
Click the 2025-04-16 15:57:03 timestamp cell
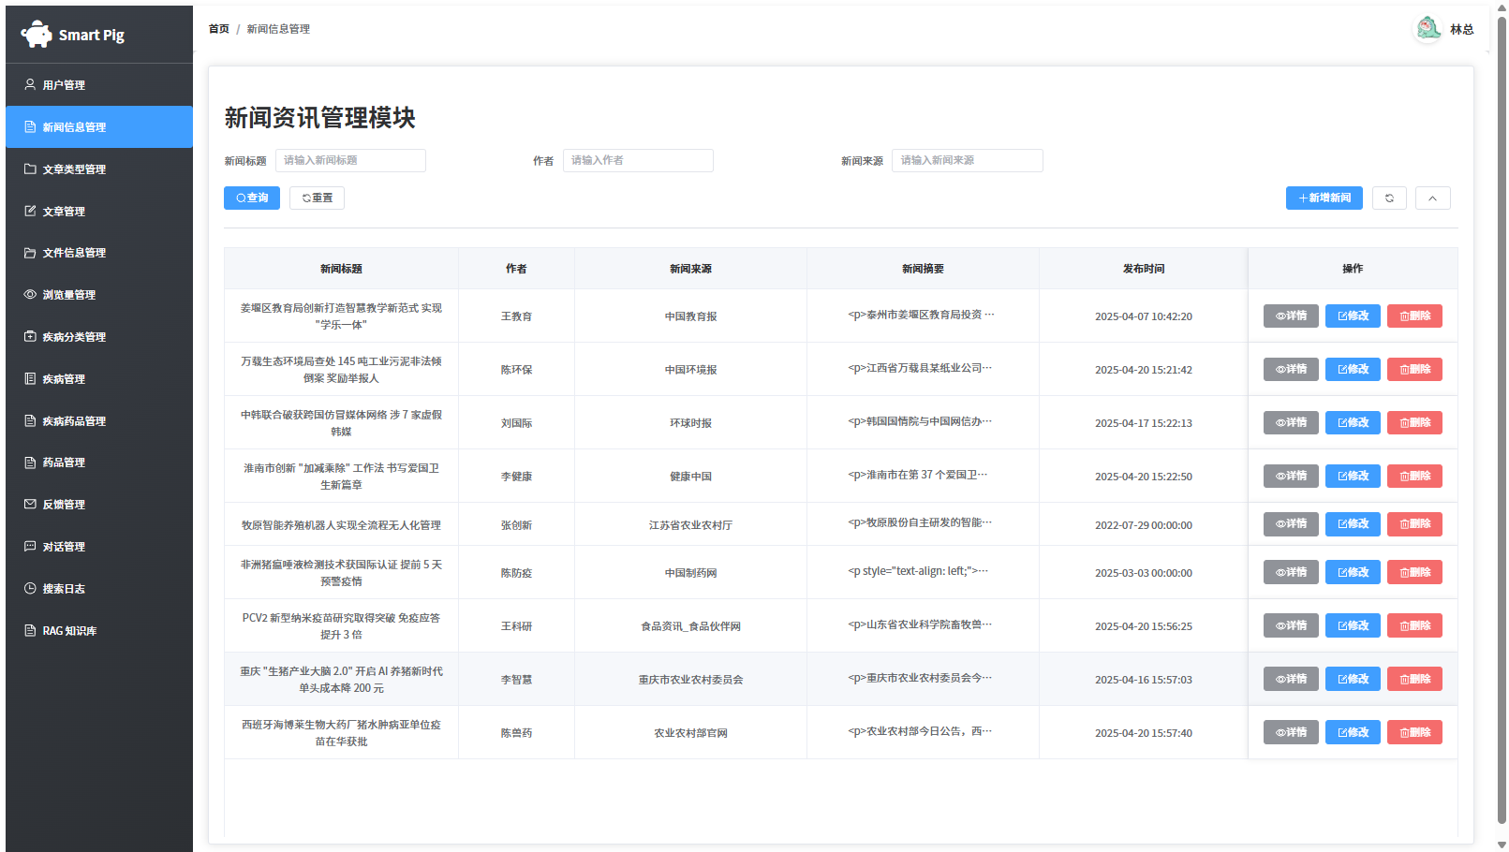pos(1144,680)
